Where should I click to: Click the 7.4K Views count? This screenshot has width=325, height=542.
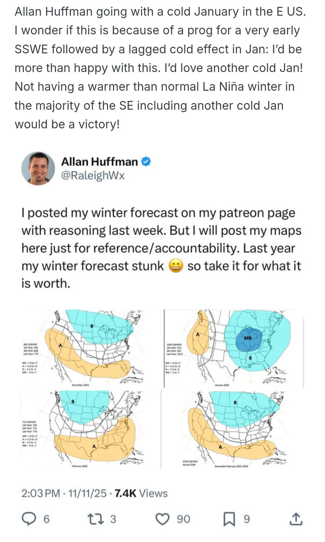[141, 493]
